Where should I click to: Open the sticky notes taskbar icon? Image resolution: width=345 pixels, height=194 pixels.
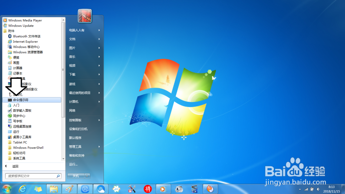click(x=38, y=189)
